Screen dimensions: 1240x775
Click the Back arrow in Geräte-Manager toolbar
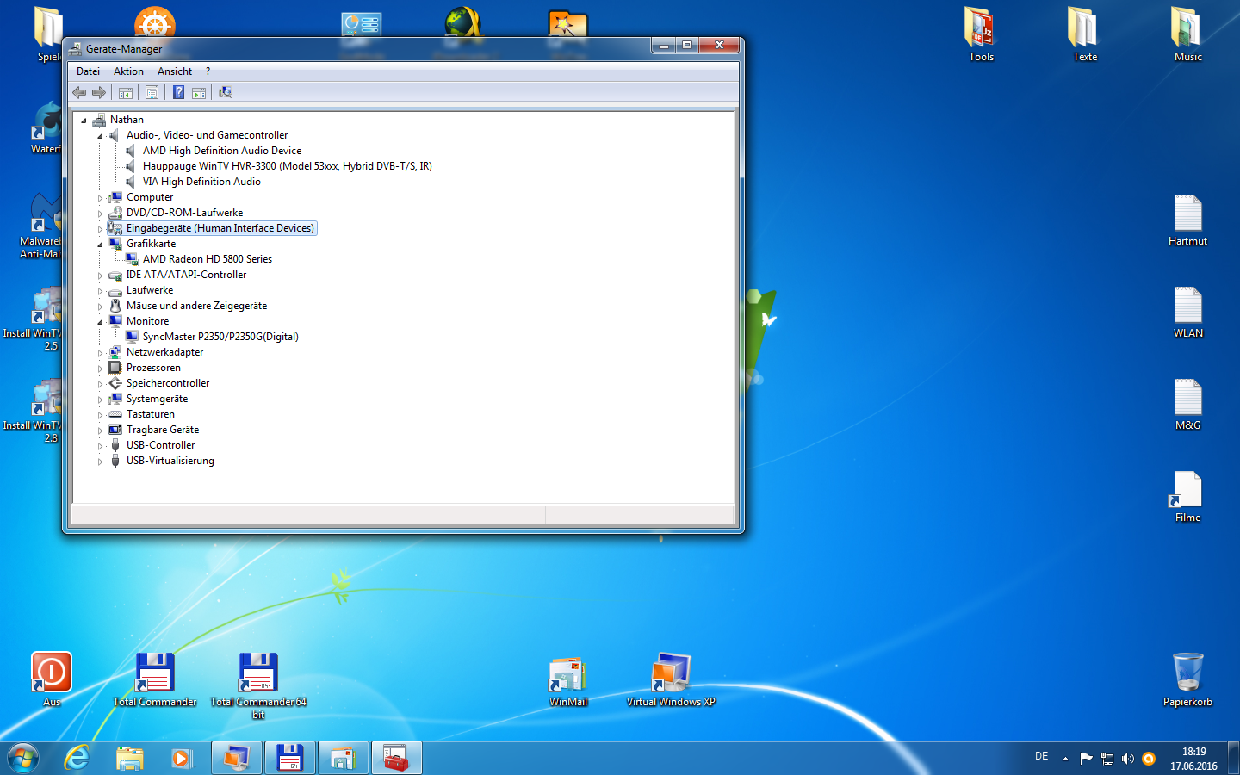pos(79,92)
